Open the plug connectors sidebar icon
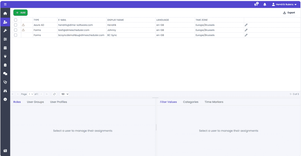The image size is (301, 156). (x=5, y=56)
